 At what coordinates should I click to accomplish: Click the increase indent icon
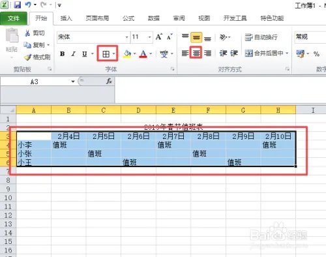(x=234, y=53)
